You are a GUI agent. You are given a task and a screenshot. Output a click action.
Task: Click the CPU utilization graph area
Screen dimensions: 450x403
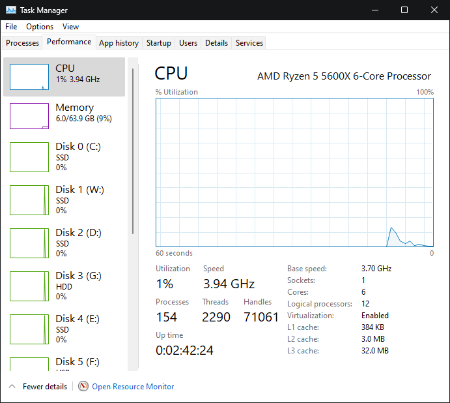pos(294,172)
